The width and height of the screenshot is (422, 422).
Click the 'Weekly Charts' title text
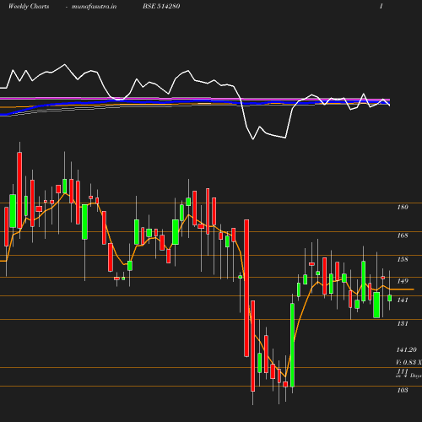pyautogui.click(x=29, y=6)
